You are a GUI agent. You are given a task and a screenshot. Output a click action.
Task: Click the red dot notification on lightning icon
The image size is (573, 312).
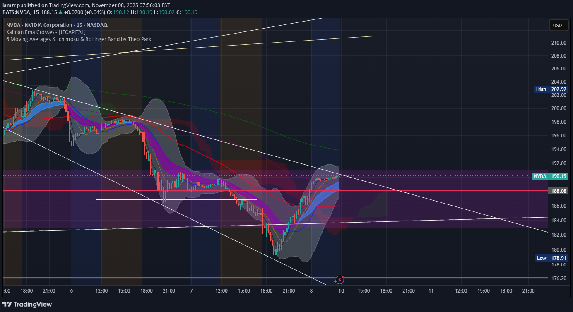(343, 277)
